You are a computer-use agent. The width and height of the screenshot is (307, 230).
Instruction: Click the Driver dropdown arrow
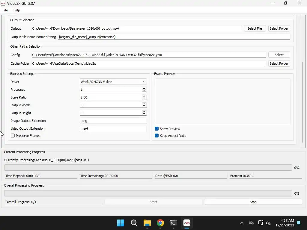pyautogui.click(x=144, y=82)
